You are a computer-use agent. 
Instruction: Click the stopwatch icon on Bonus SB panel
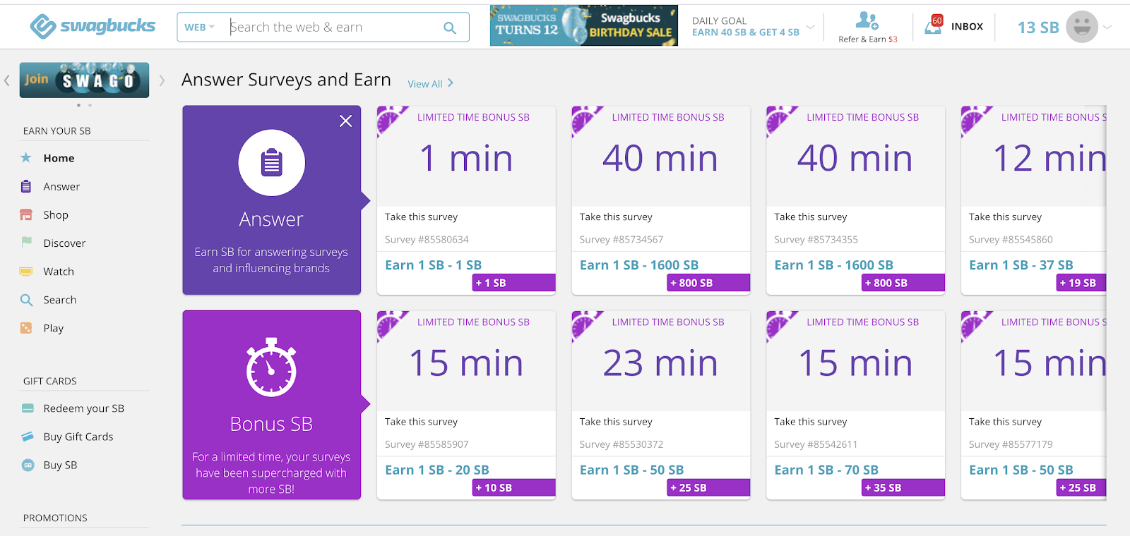click(x=271, y=367)
